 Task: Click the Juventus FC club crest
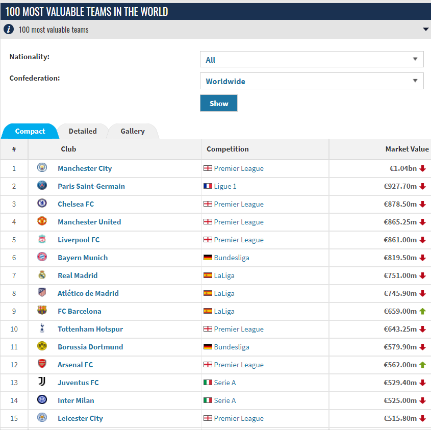click(x=42, y=382)
